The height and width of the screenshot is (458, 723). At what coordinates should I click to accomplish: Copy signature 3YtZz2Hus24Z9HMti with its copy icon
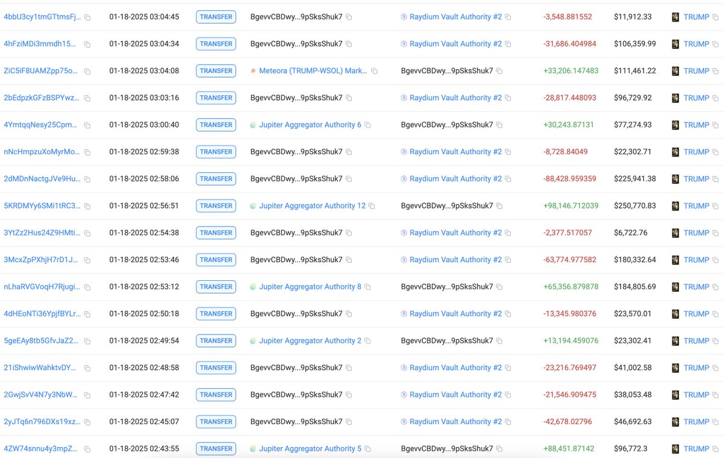pos(87,233)
